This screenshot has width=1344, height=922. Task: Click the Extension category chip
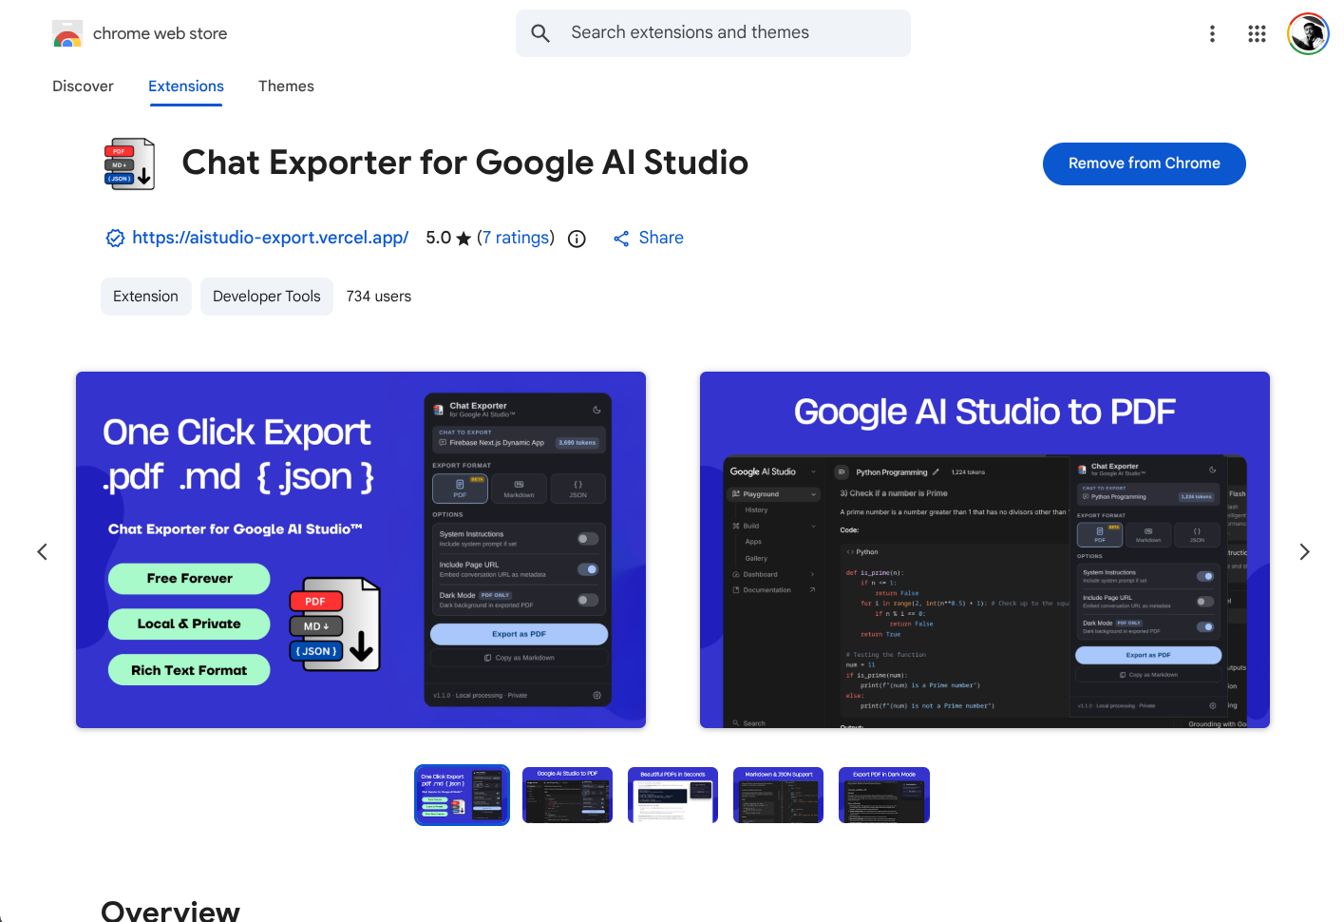pos(145,297)
